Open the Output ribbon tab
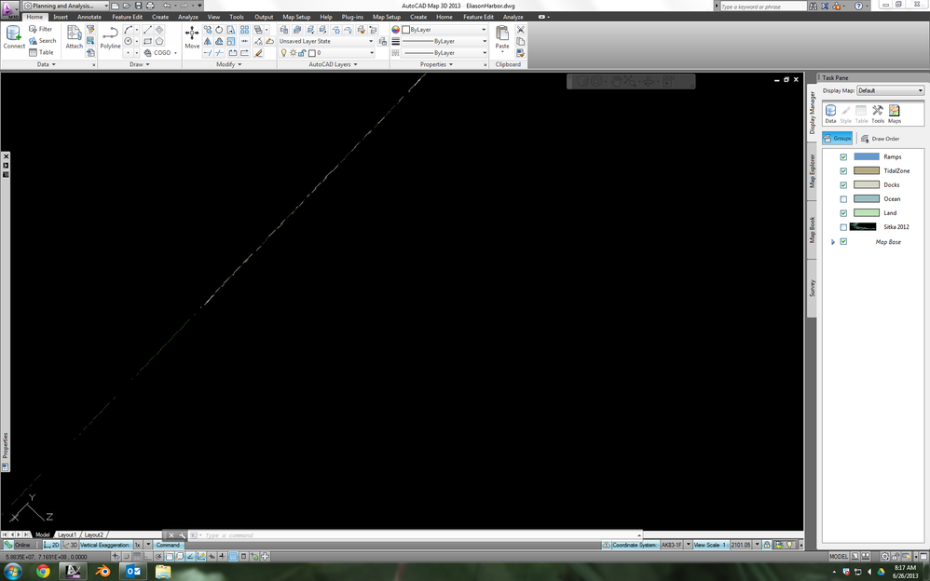 pyautogui.click(x=264, y=17)
